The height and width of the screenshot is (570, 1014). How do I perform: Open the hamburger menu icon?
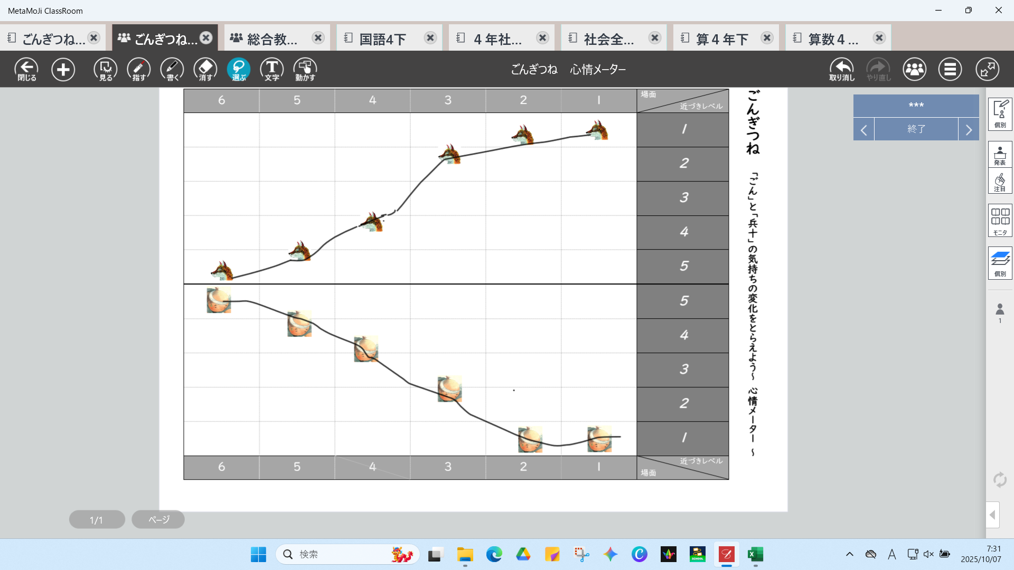click(x=950, y=69)
